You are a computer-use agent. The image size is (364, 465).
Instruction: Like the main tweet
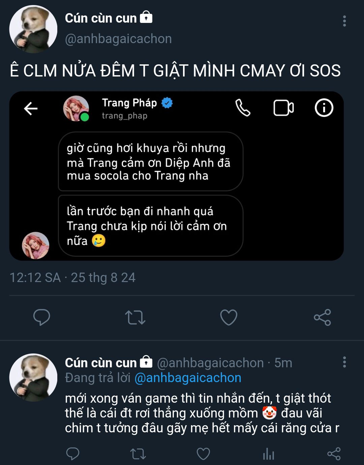[229, 317]
